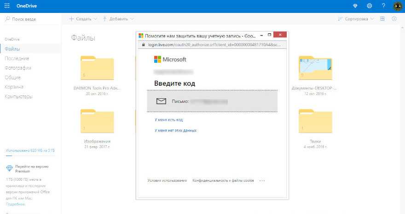The width and height of the screenshot is (405, 214).
Task: Go to Последние in sidebar
Action: coord(17,59)
